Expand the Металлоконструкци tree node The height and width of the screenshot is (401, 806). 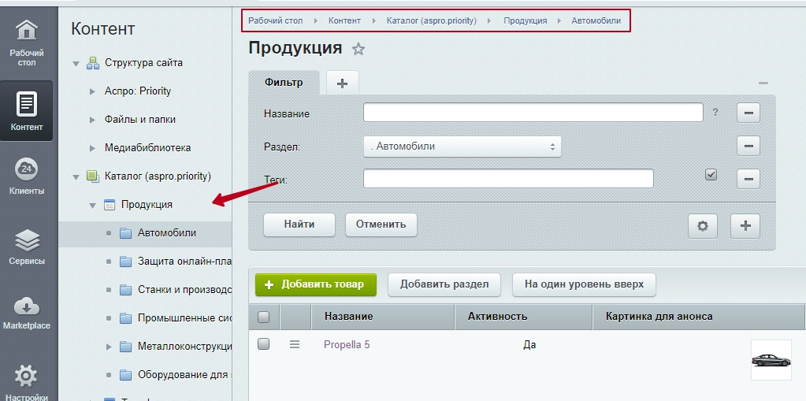[109, 347]
